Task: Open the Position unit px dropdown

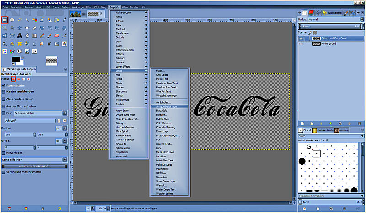Action: [x=61, y=128]
